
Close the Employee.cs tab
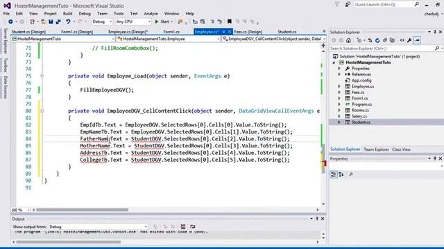(x=230, y=32)
